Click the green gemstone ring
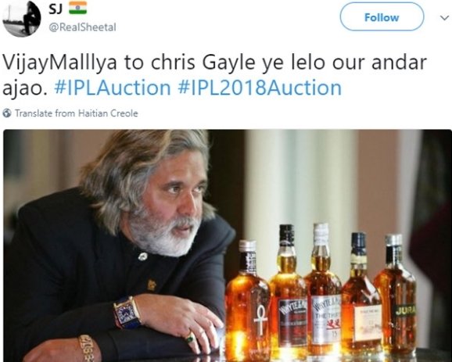Image resolution: width=452 pixels, height=362 pixels. [x=189, y=337]
